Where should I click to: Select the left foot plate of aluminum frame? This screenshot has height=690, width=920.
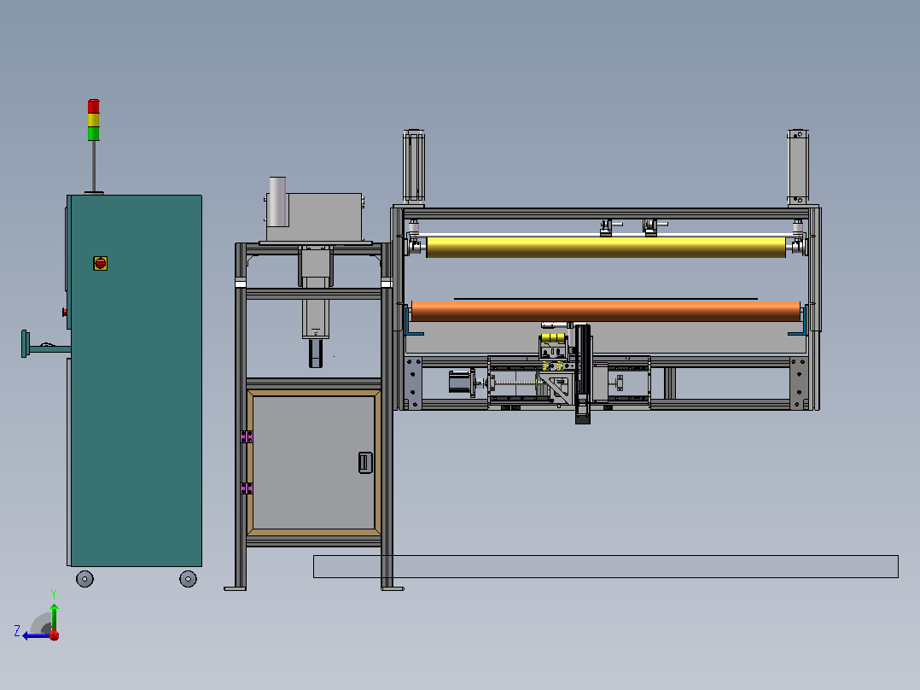[x=236, y=588]
